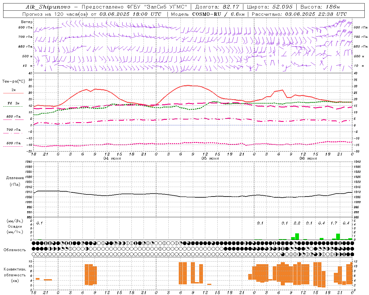Image resolution: width=369 pixels, height=295 pixels.
Task: Click the '(мм/3ч.)' precipitation unit label
Action: pyautogui.click(x=15, y=221)
